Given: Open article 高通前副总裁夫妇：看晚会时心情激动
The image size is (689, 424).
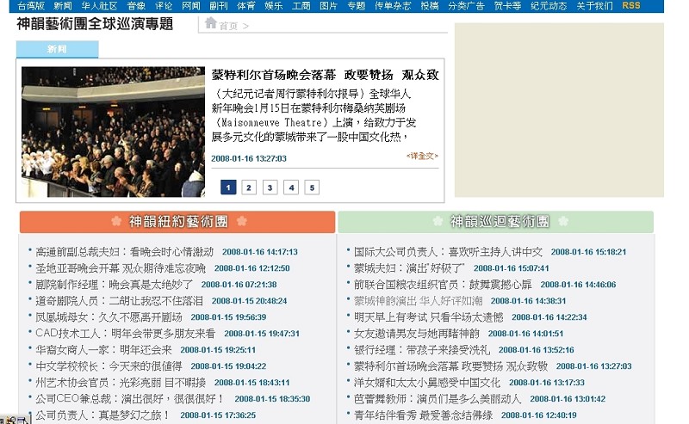Looking at the screenshot, I should pos(125,252).
